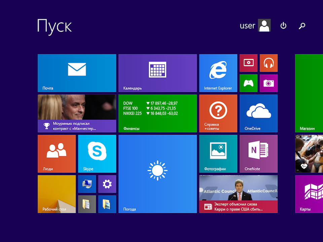Open the Рабочий стол desktop tile

pos(57,194)
